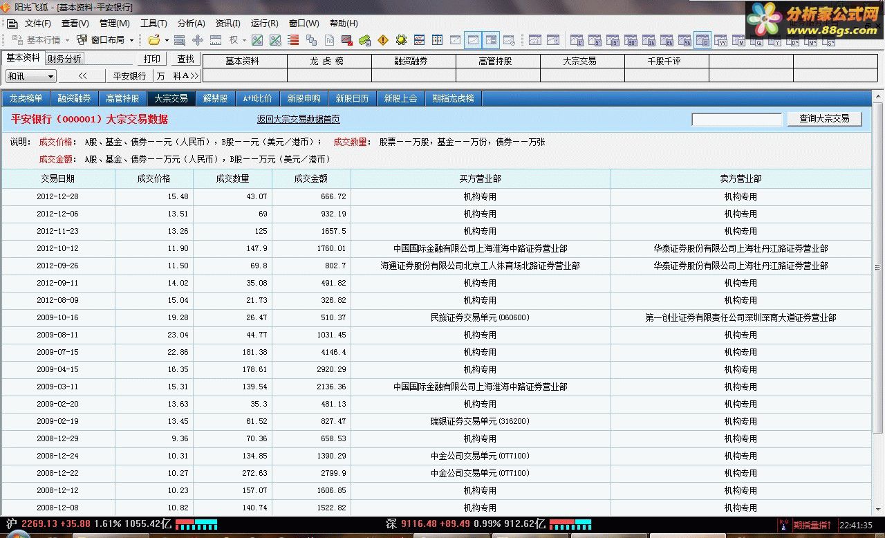Click the 查找 find button
885x538 pixels.
pos(185,59)
